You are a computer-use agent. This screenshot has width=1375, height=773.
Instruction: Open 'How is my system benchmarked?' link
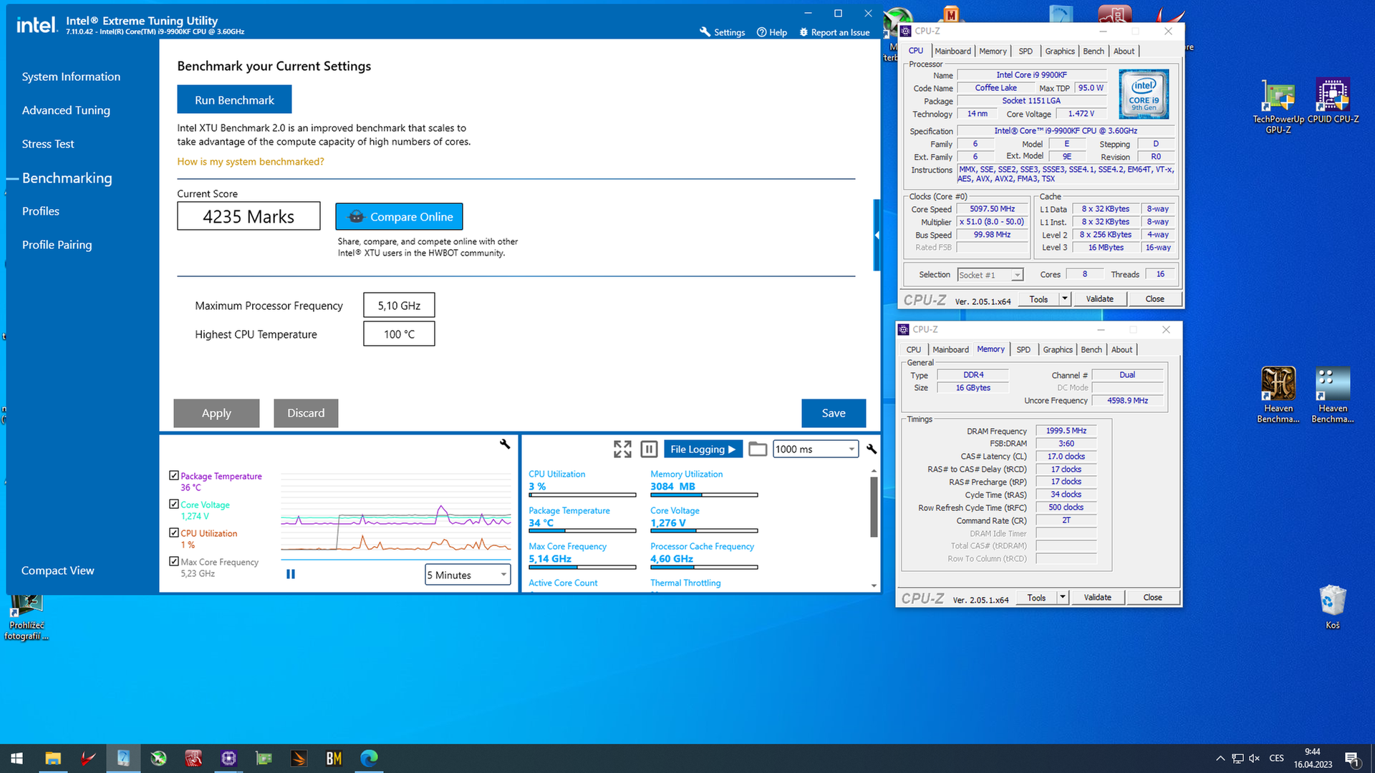(251, 162)
